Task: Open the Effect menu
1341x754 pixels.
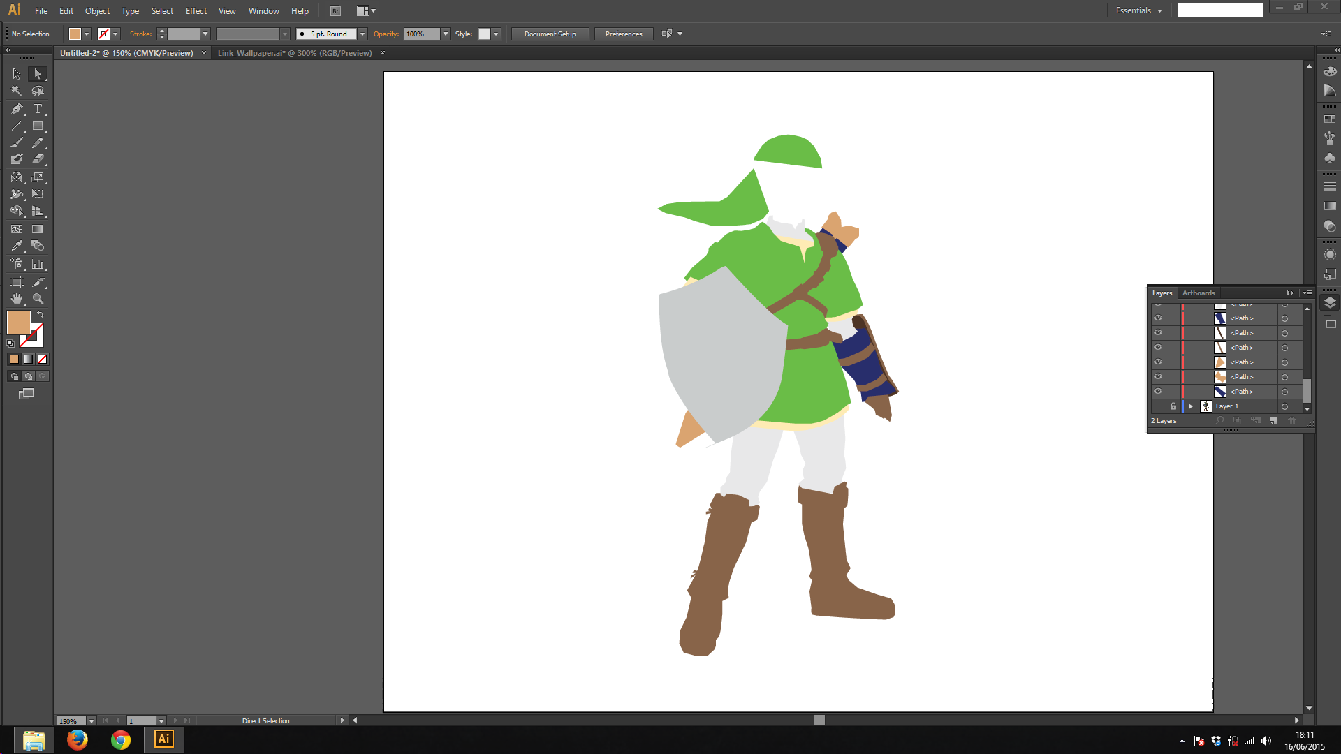Action: 196,11
